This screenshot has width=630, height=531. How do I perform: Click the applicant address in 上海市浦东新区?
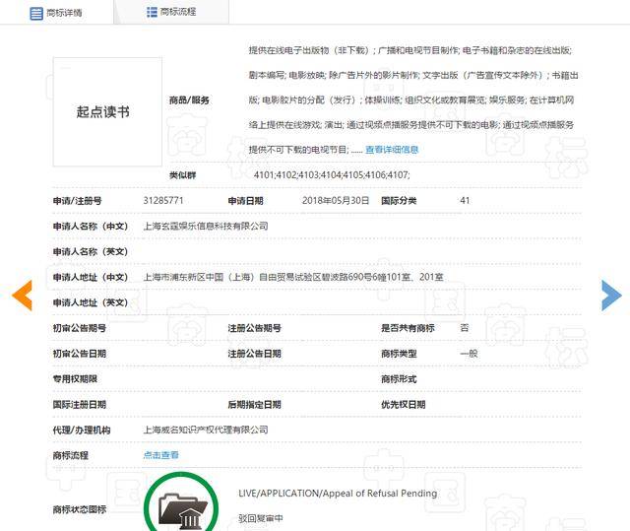coord(292,277)
